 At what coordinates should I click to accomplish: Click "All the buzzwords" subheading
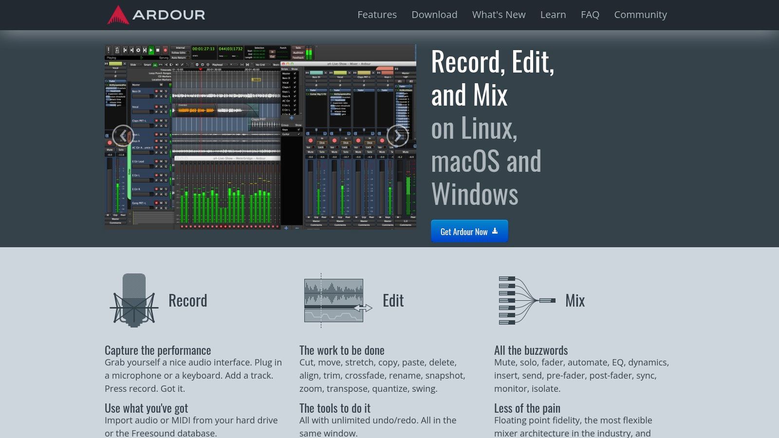click(531, 350)
